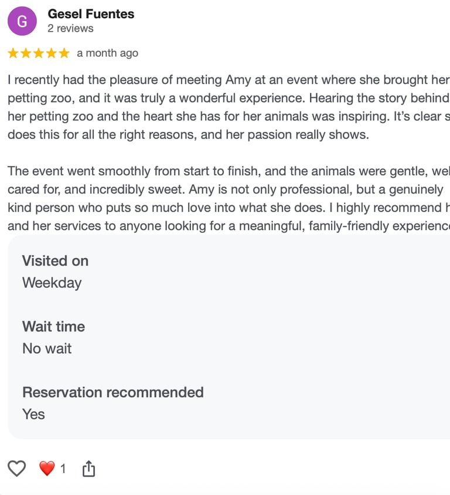Click the second rating star
The width and height of the screenshot is (450, 495).
click(26, 53)
